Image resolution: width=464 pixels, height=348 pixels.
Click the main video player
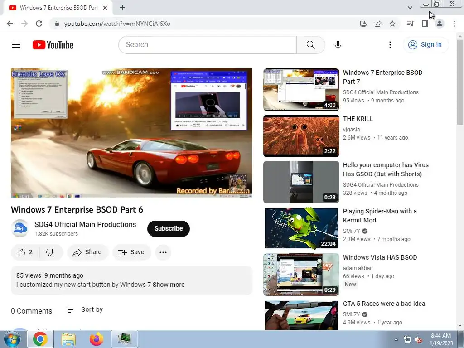(132, 133)
